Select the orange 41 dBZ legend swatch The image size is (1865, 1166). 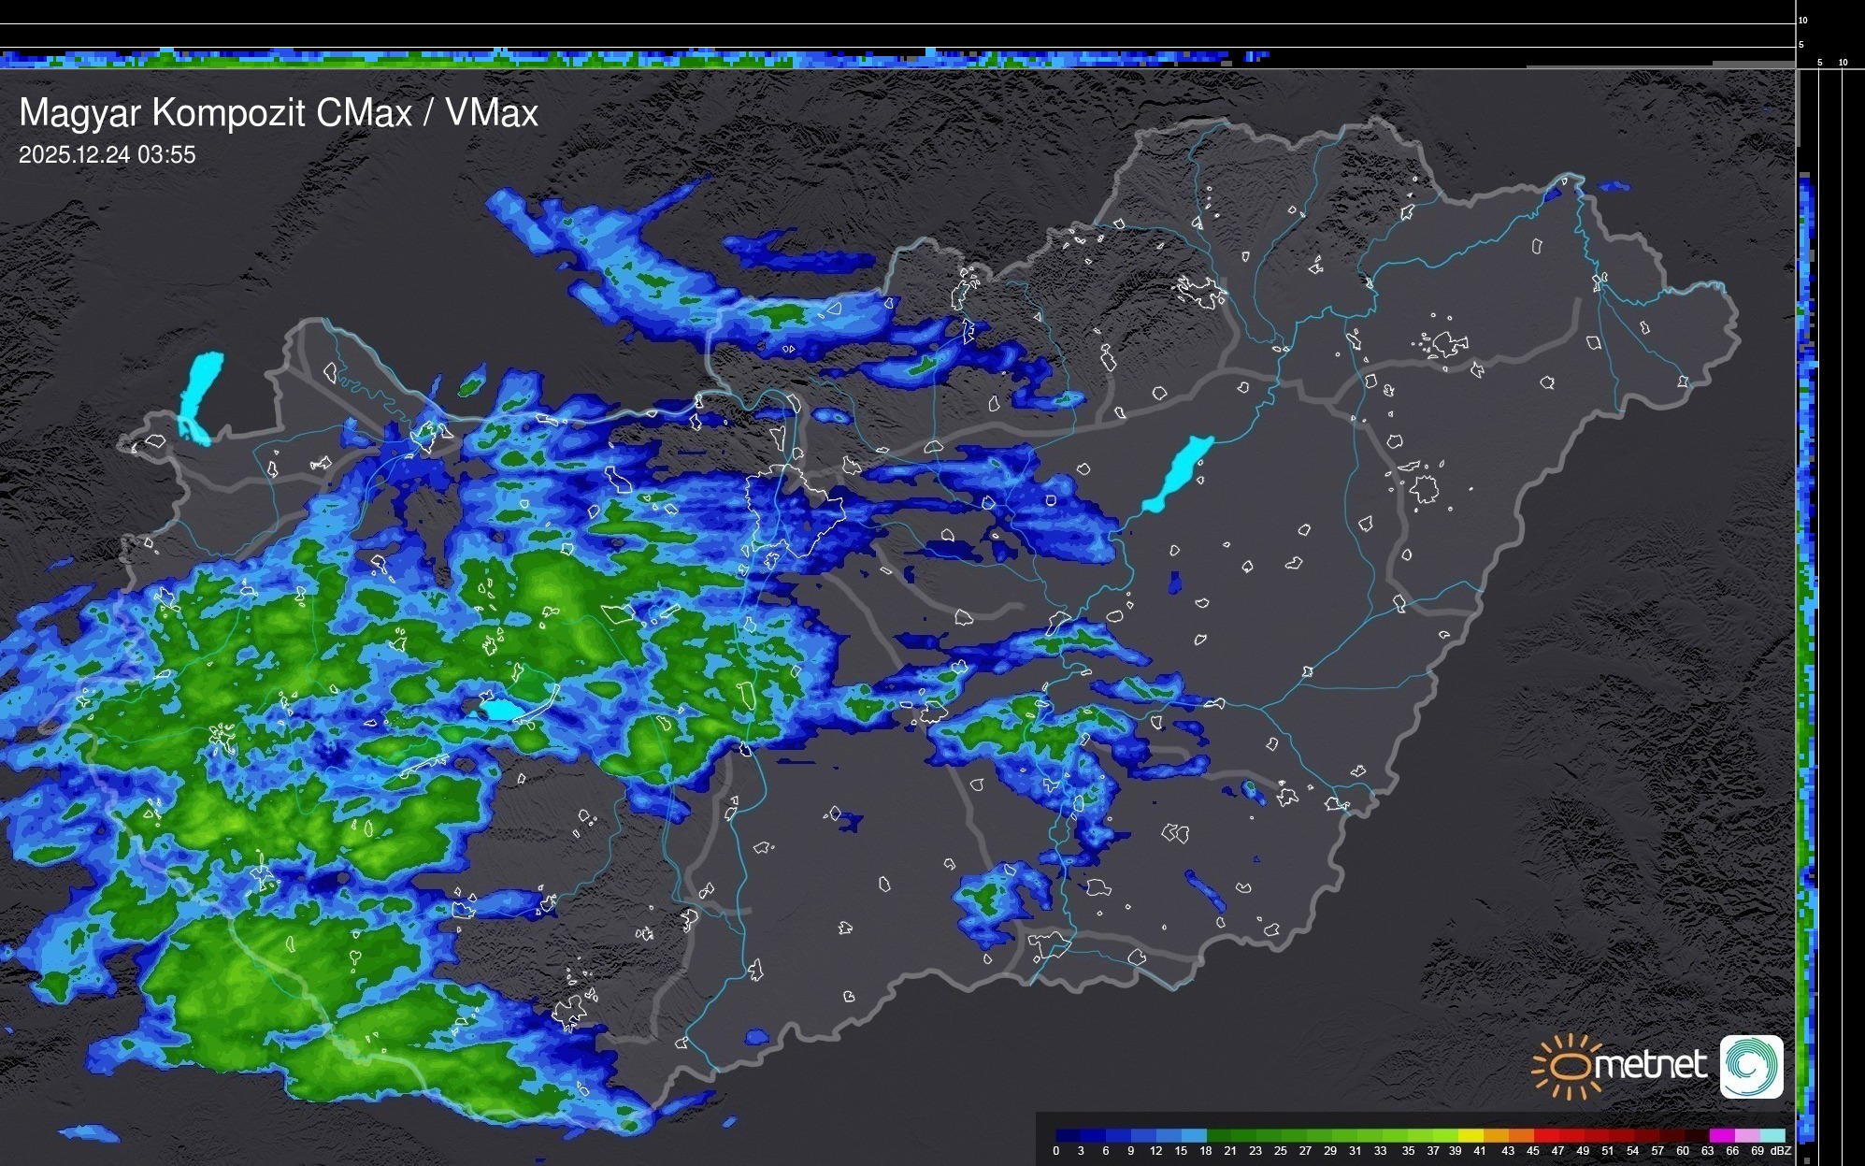click(x=1496, y=1135)
